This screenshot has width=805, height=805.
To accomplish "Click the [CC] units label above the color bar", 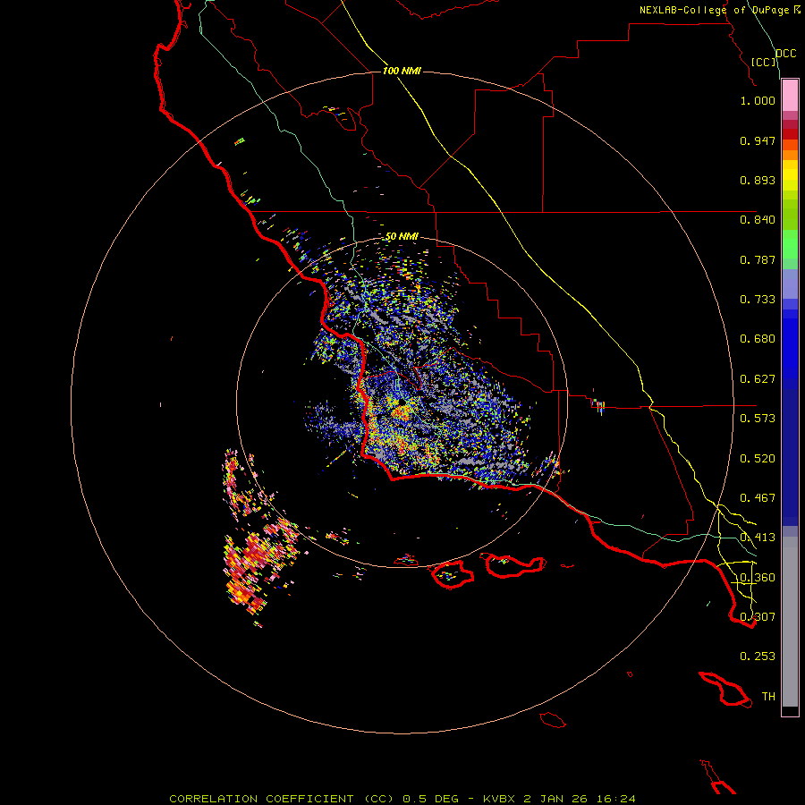I will tap(764, 62).
